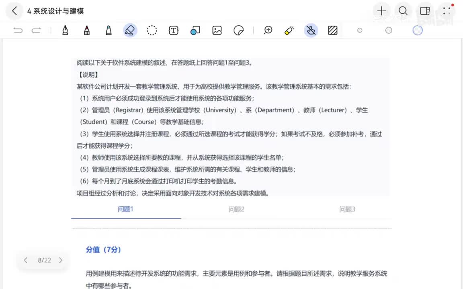The width and height of the screenshot is (463, 289).
Task: Open the hatched pattern tool
Action: click(x=333, y=31)
